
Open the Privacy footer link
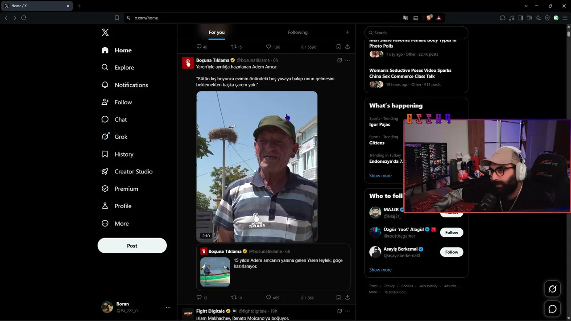click(389, 286)
